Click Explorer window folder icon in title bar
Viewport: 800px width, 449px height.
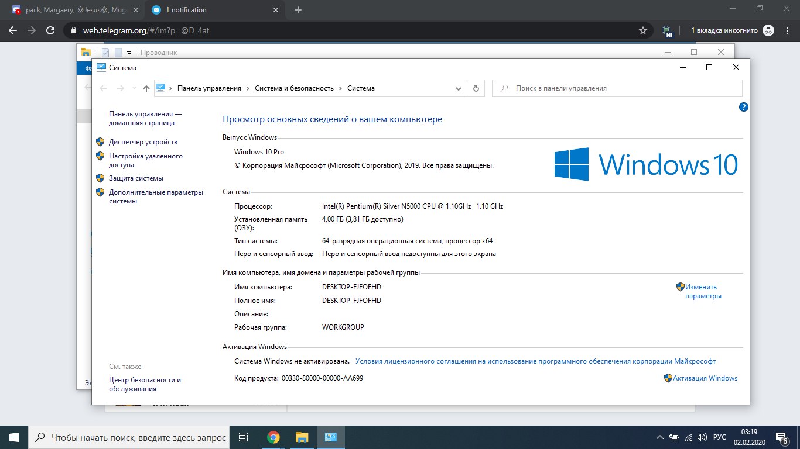pos(86,52)
